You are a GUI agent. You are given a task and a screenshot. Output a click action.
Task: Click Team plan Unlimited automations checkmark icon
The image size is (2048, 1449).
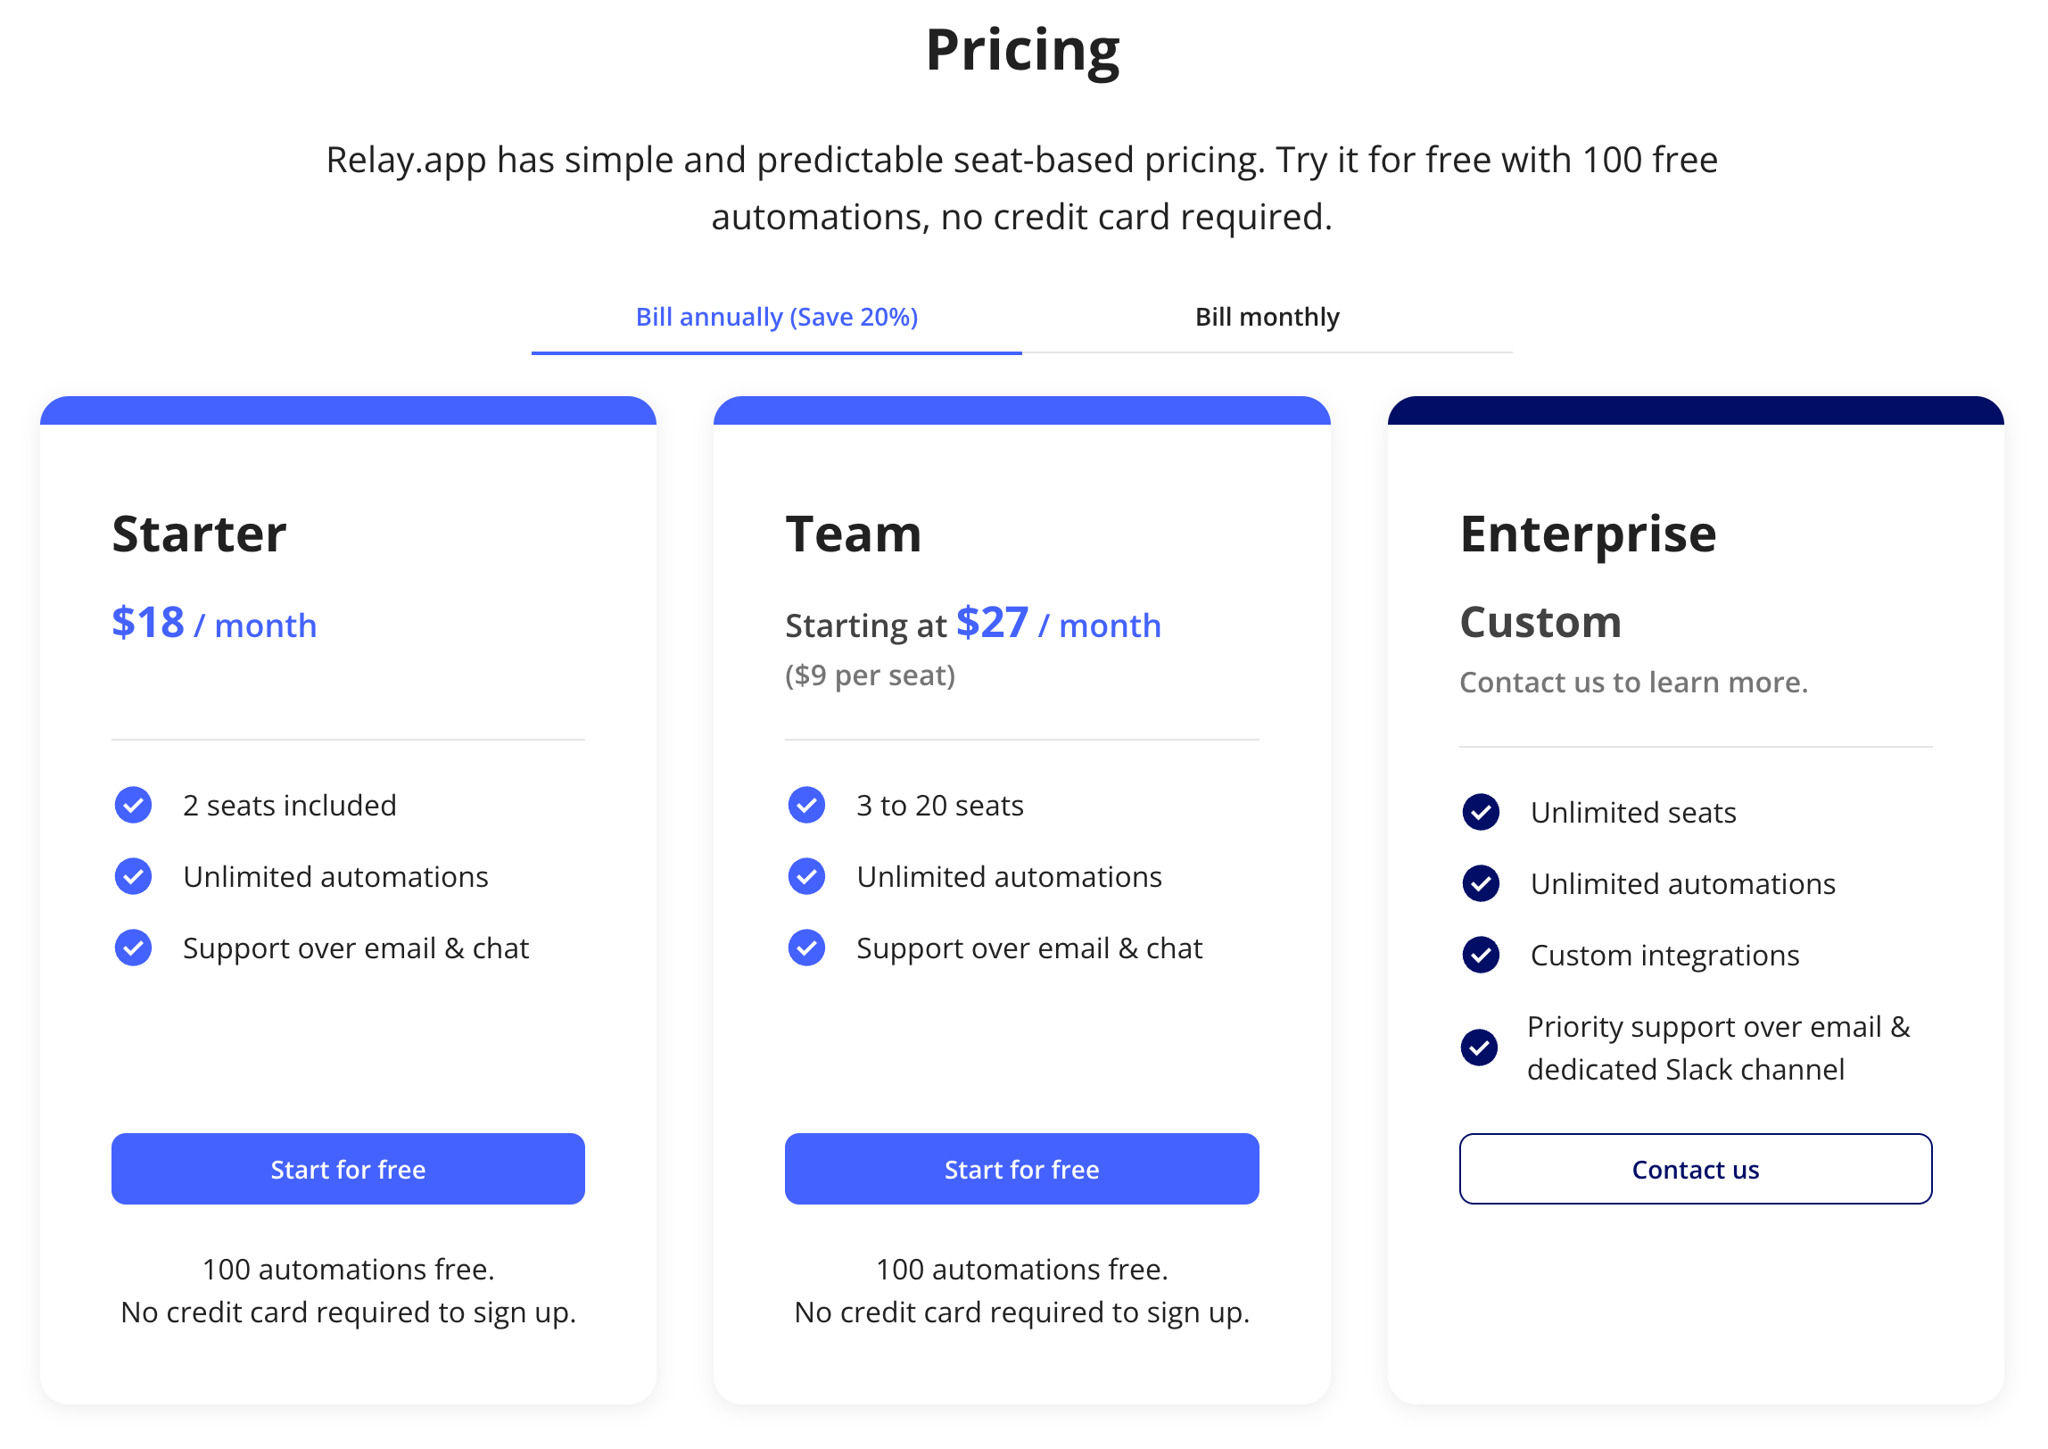[x=806, y=877]
